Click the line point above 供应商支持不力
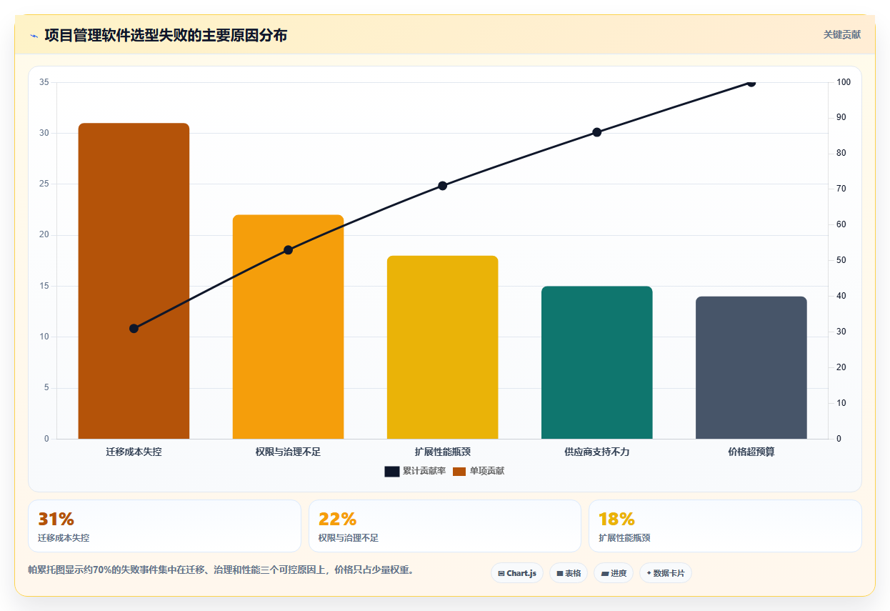The image size is (890, 611). 596,132
